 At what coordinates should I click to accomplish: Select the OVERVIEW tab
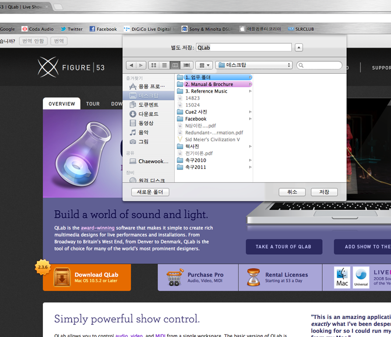click(62, 104)
